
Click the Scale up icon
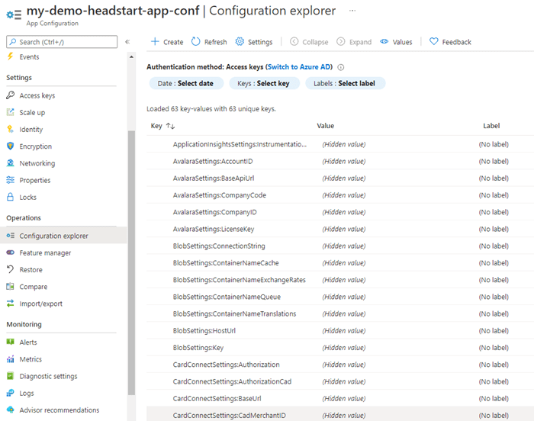(x=10, y=112)
